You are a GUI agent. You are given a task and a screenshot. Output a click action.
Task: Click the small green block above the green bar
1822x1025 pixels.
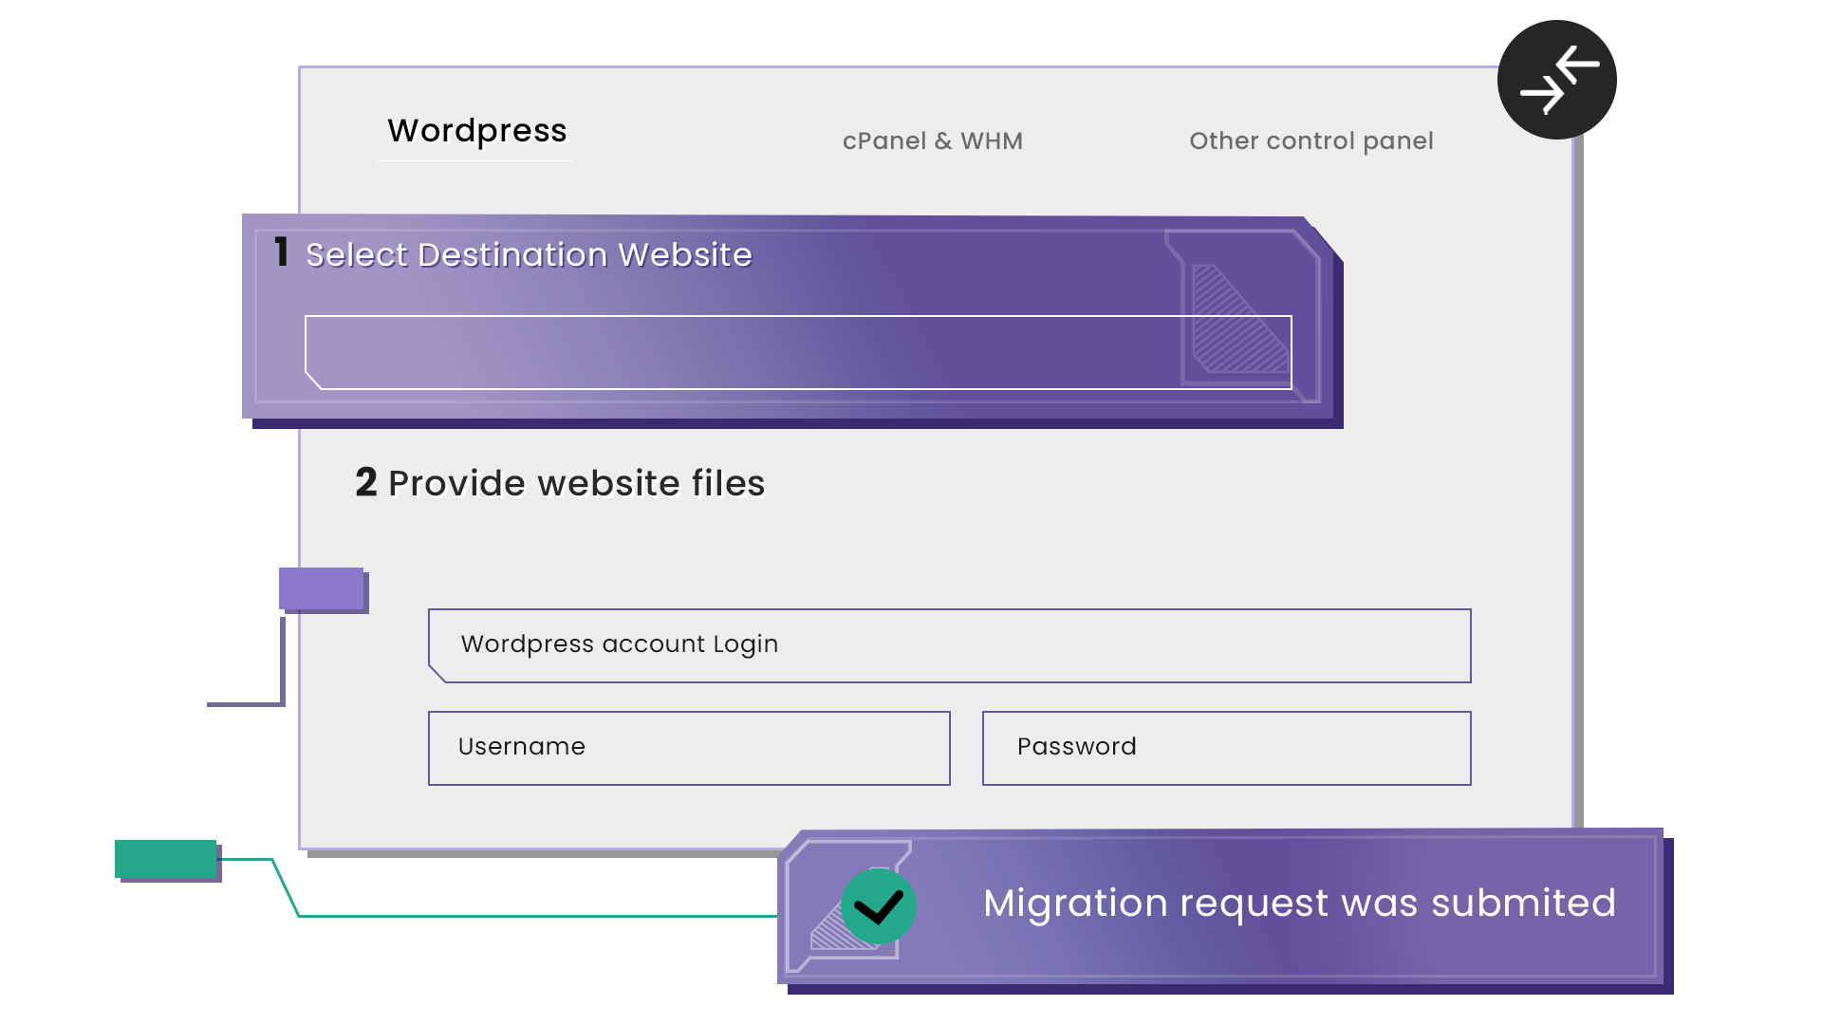click(166, 861)
